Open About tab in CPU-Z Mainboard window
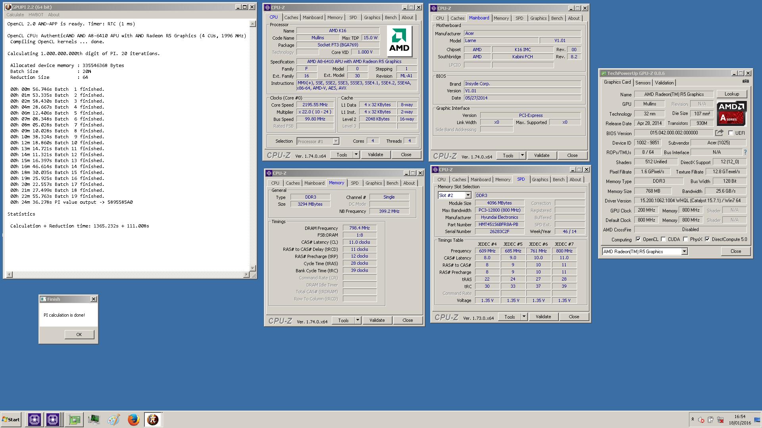Screen dimensions: 762x428 pyautogui.click(x=573, y=18)
